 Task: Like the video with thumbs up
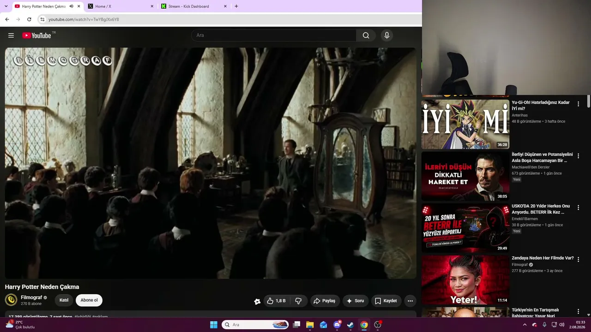(276, 301)
